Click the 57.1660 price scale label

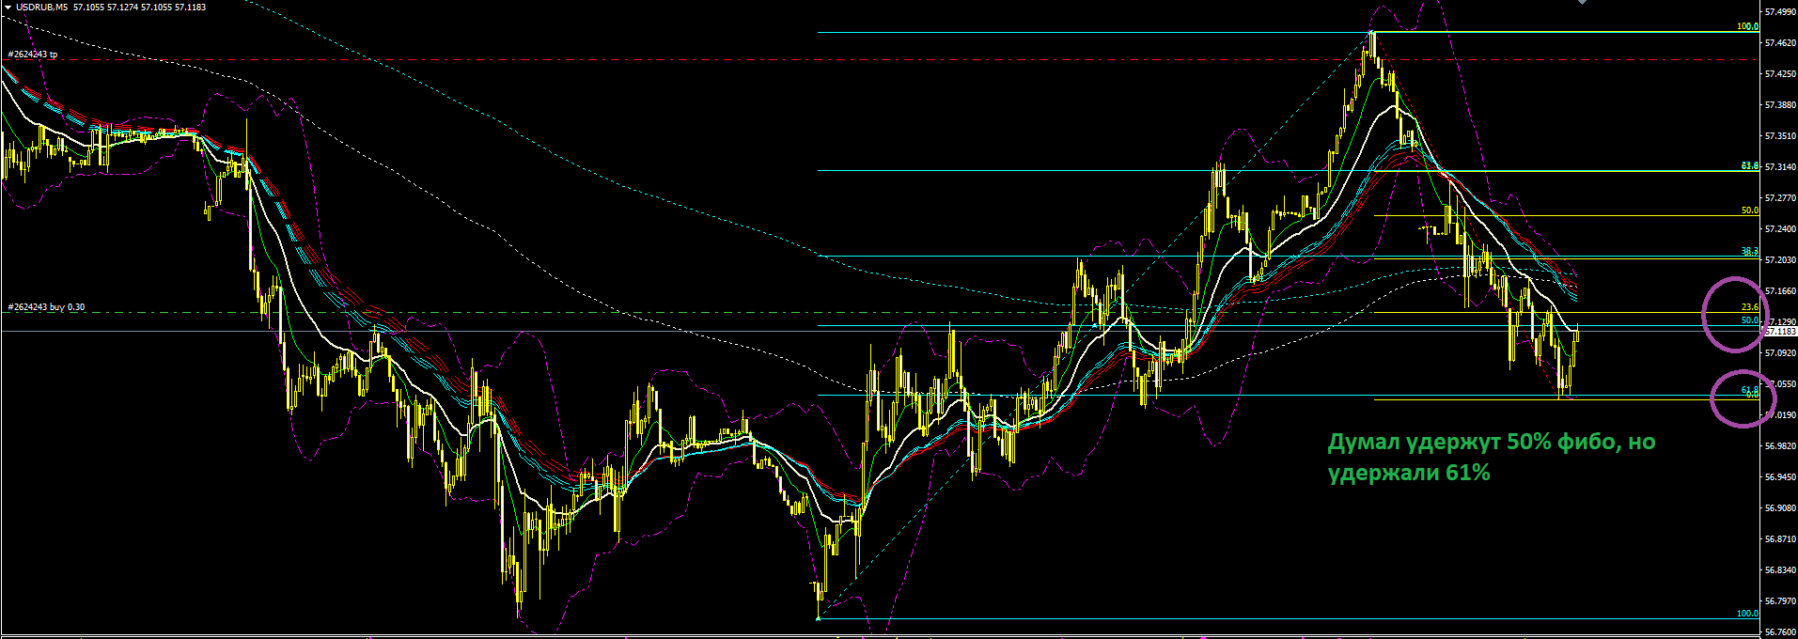[x=1780, y=291]
